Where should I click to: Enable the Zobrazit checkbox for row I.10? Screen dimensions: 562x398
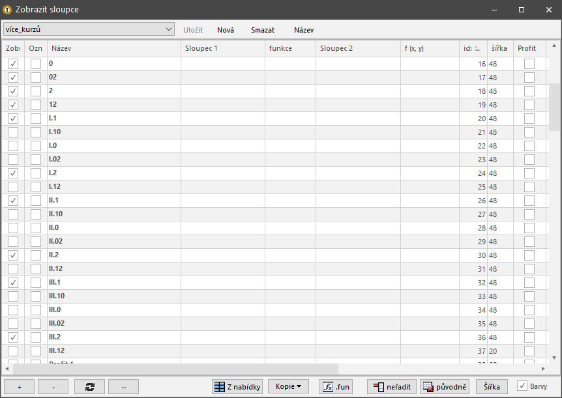[x=13, y=132]
